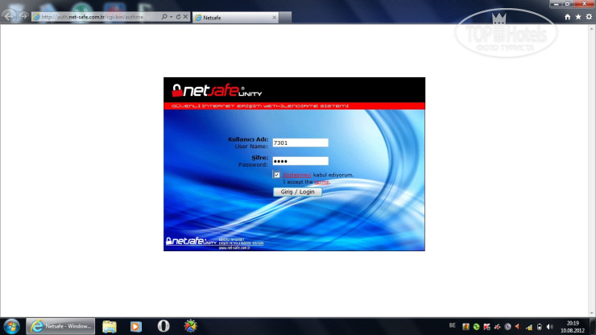Screen dimensions: 596x335
Task: Minimize the Internet Explorer window
Action: 556,4
